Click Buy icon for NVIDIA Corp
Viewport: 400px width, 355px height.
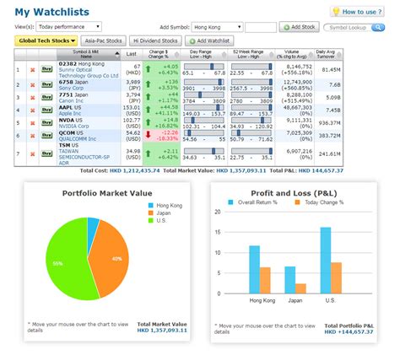tap(46, 122)
